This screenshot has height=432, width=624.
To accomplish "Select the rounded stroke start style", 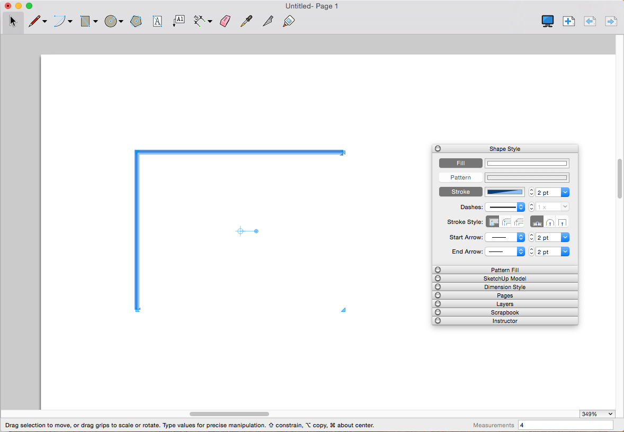I will pyautogui.click(x=550, y=222).
